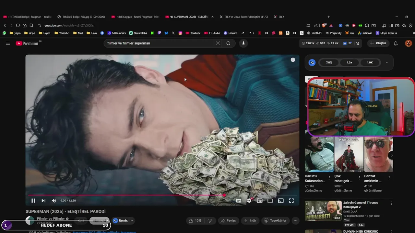Start voice search with microphone
The width and height of the screenshot is (415, 233).
[x=243, y=43]
